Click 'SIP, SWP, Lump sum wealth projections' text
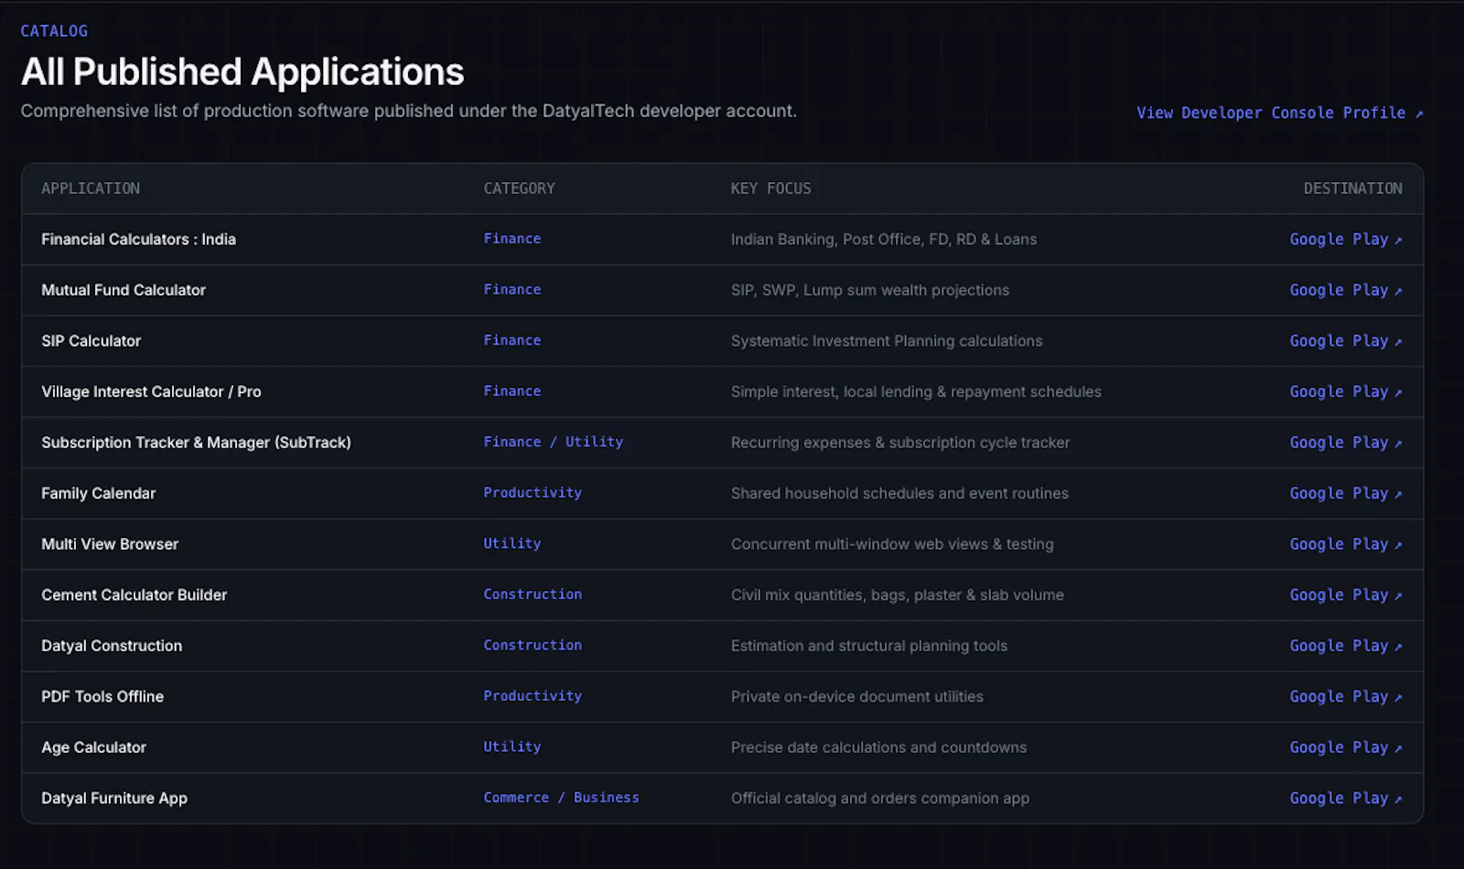The image size is (1464, 869). tap(869, 290)
